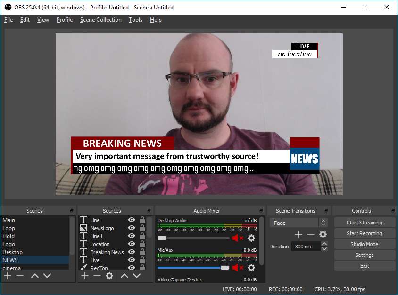Decrease transition Duration with the down arrow

[x=324, y=249]
